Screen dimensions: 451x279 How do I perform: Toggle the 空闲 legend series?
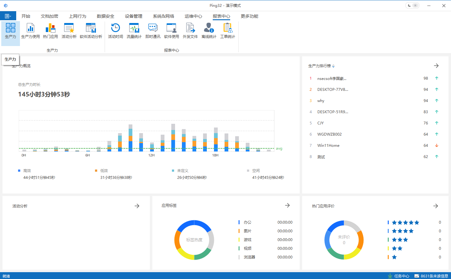pyautogui.click(x=254, y=171)
